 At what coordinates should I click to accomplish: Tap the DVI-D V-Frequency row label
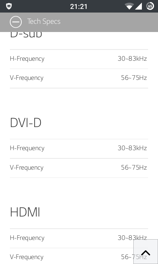point(27,168)
